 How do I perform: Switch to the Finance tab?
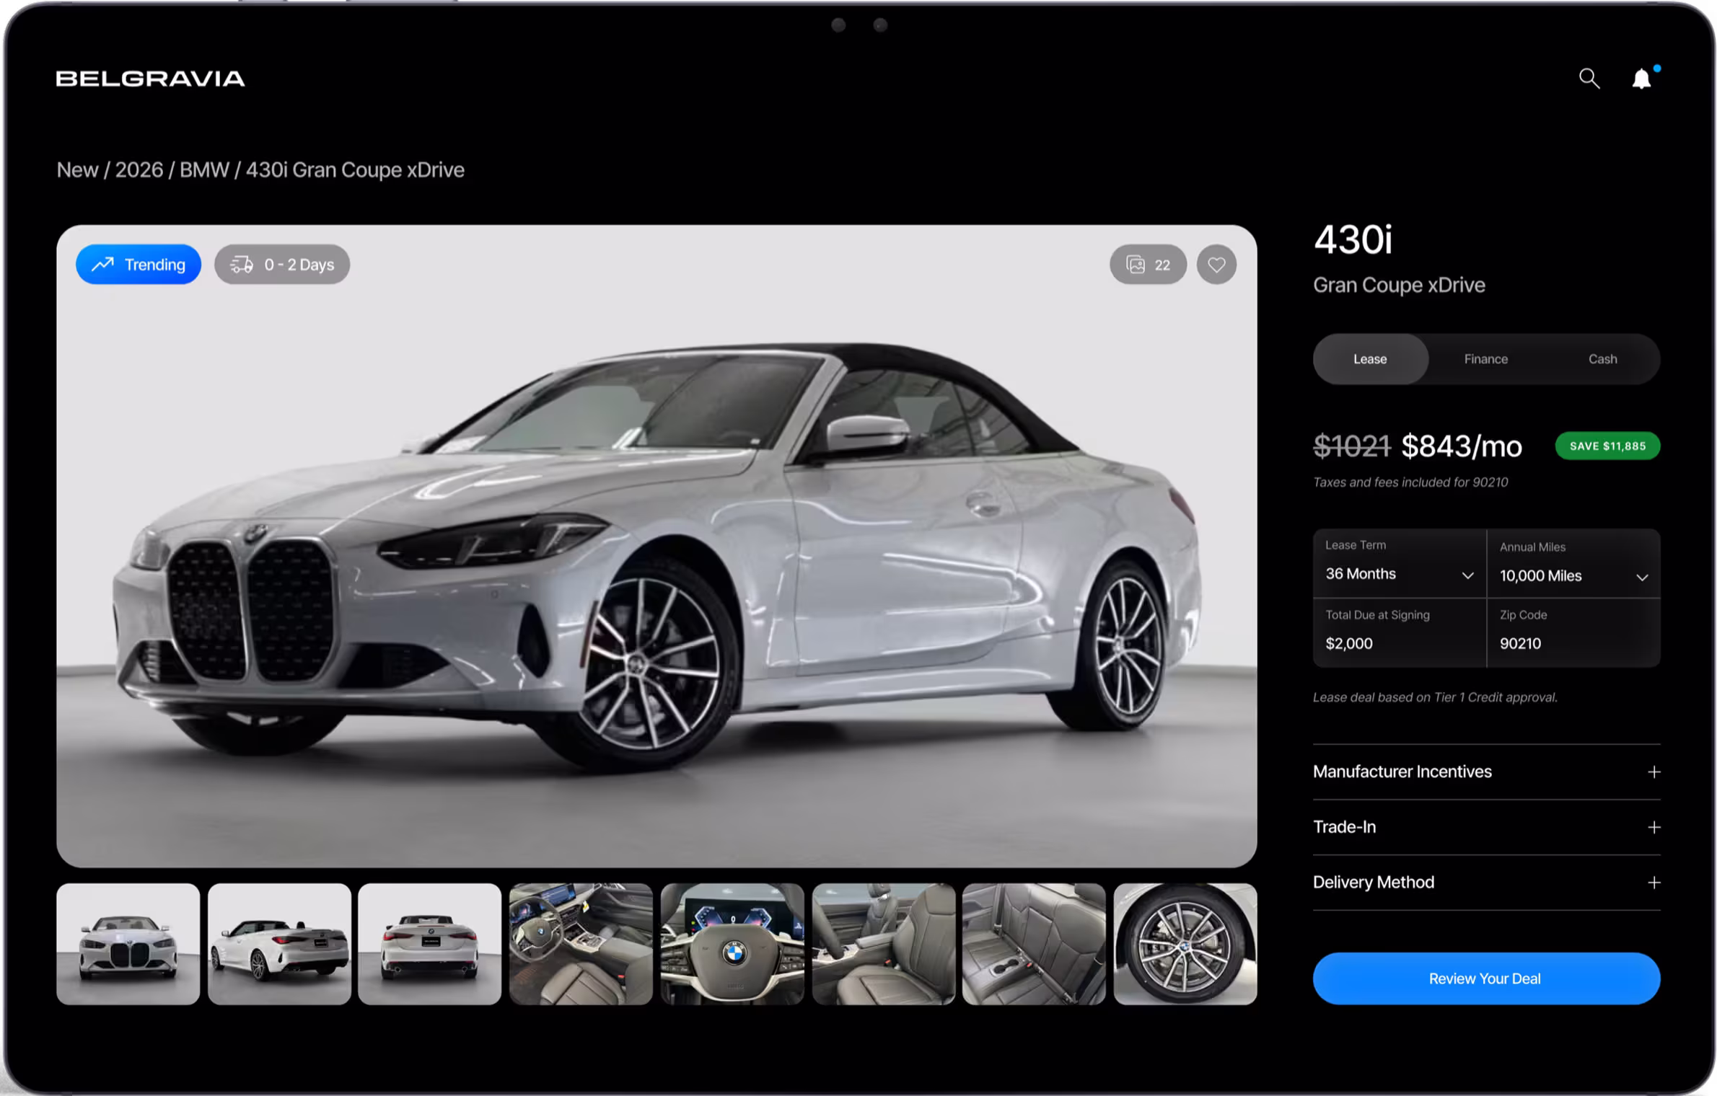[1485, 359]
